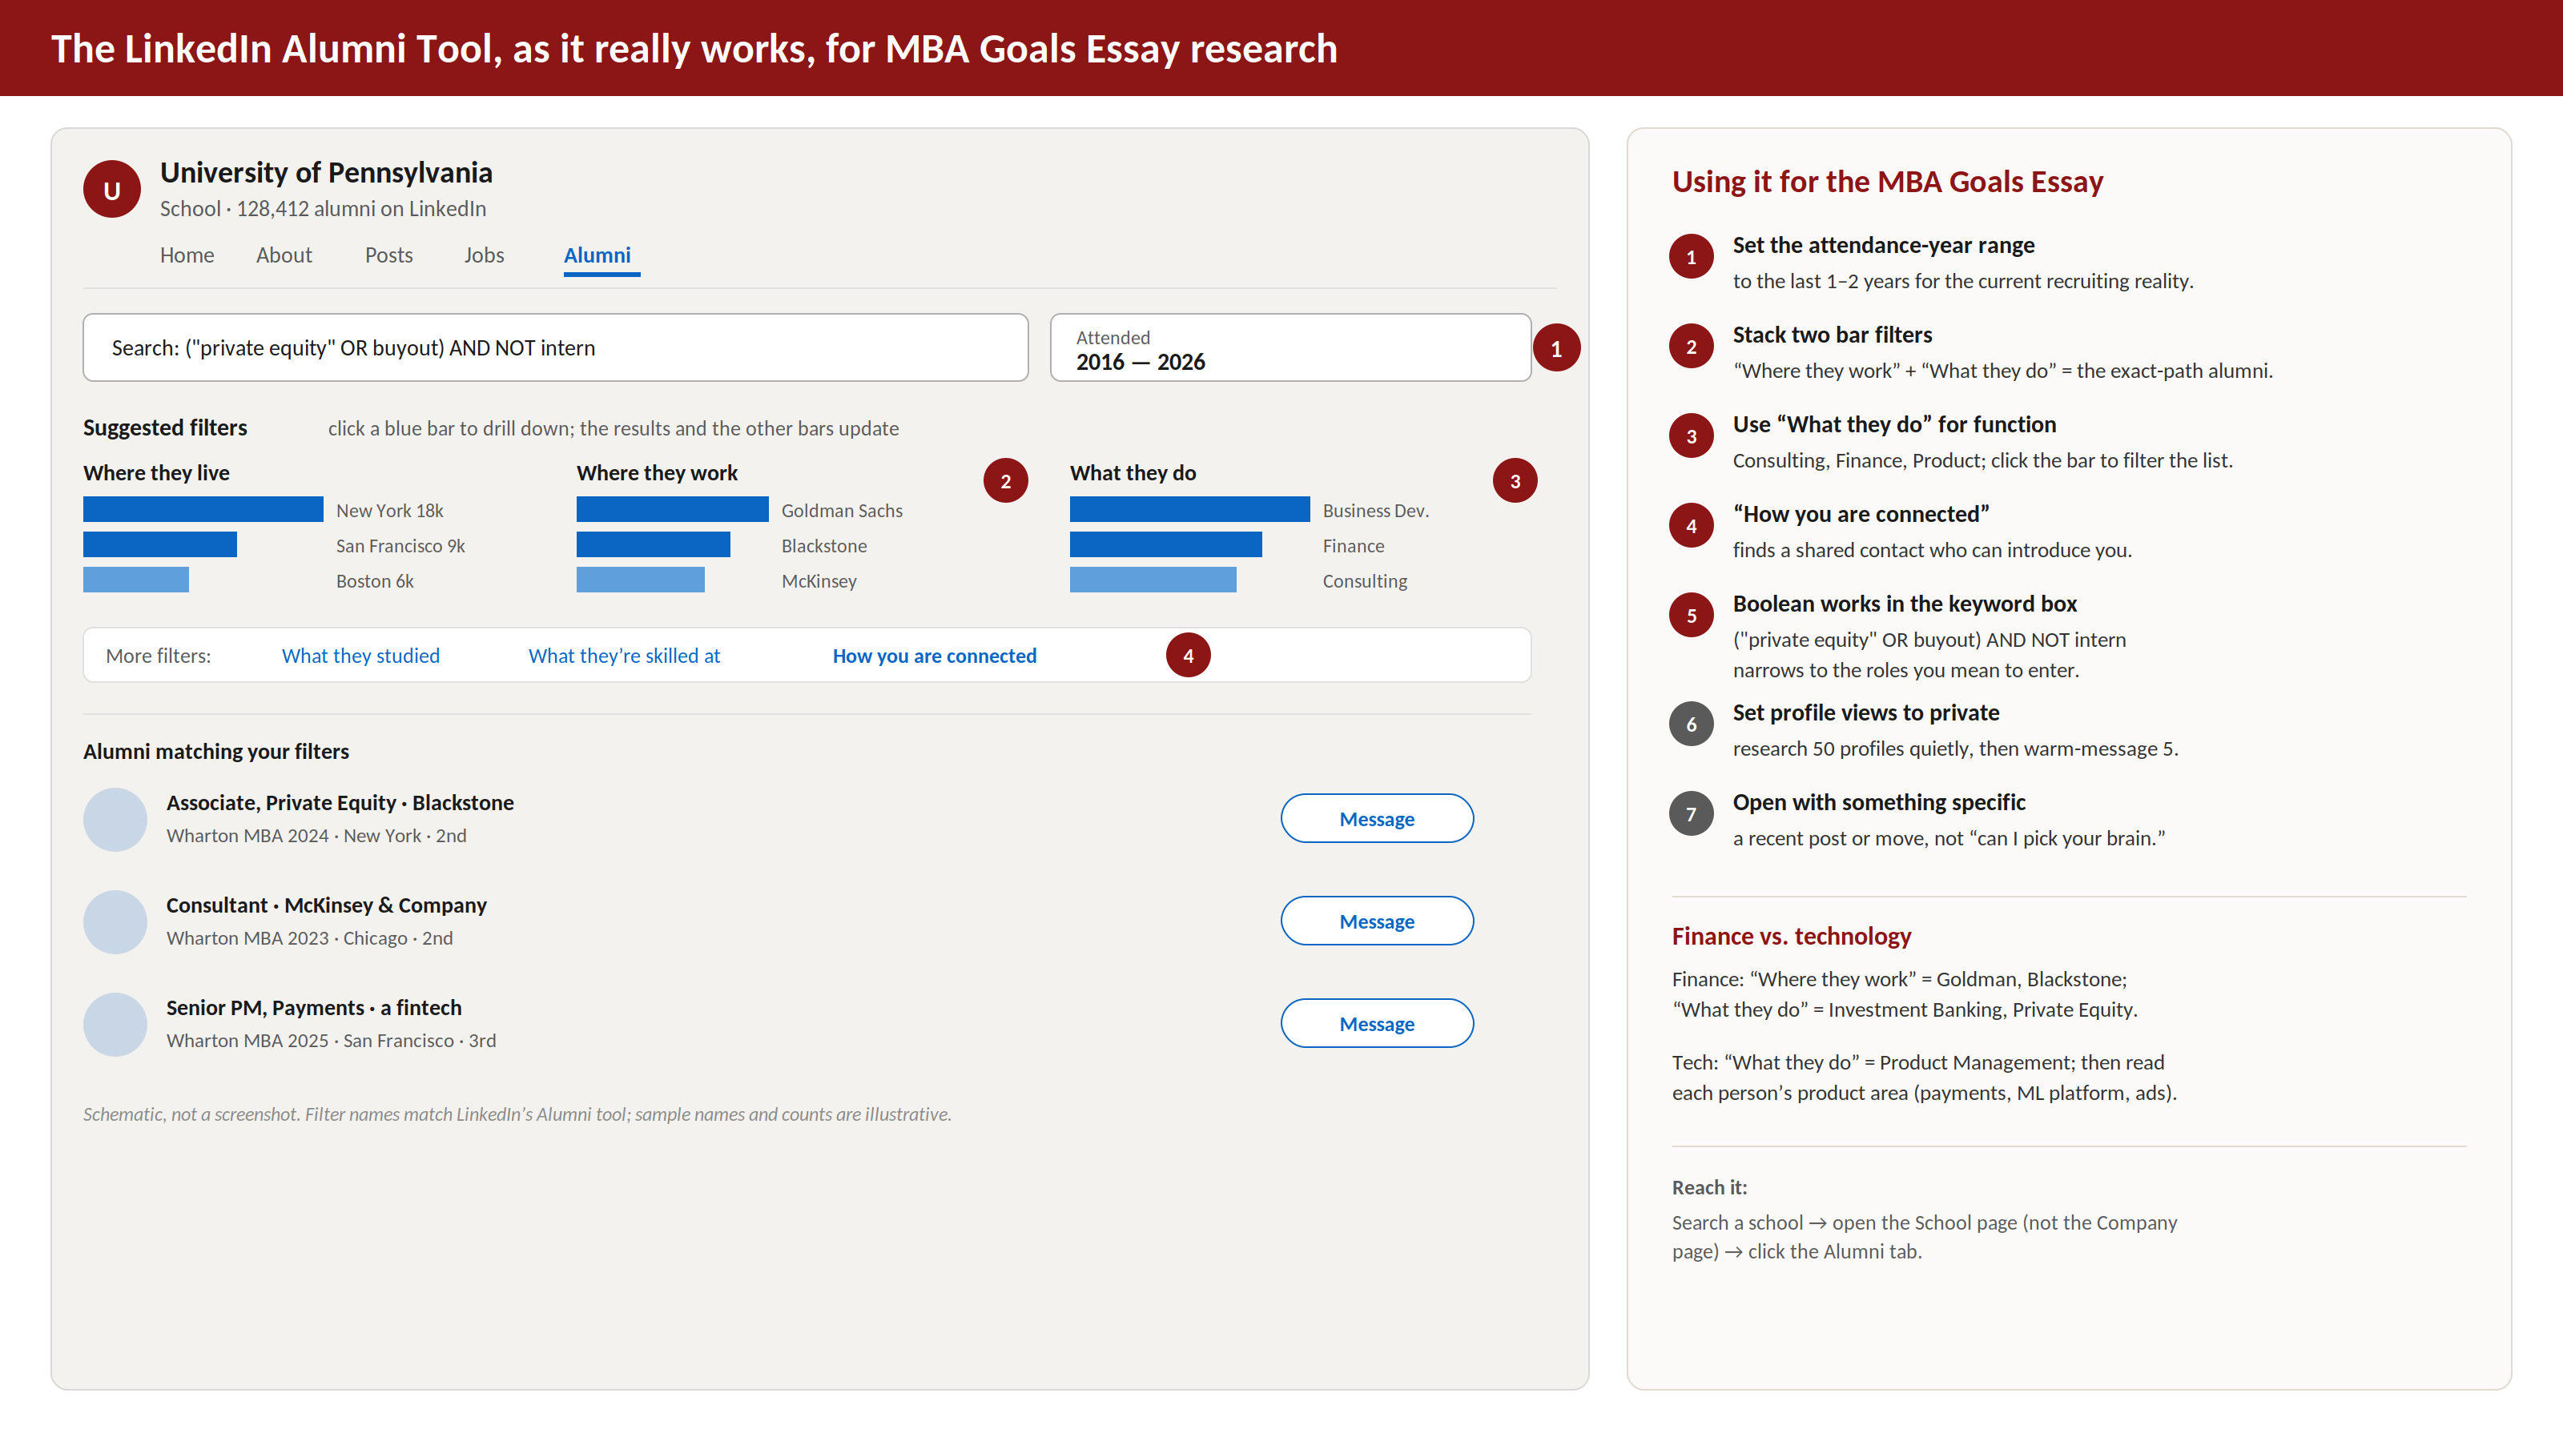Click the 'Reach it:' label
2563x1441 pixels.
[1709, 1187]
